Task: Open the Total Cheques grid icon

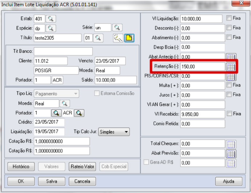Action: (231, 144)
